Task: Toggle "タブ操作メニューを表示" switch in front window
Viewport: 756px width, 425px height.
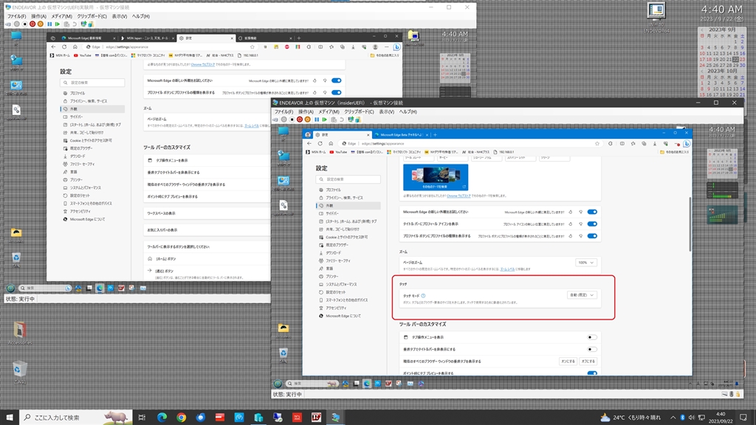Action: tap(592, 337)
